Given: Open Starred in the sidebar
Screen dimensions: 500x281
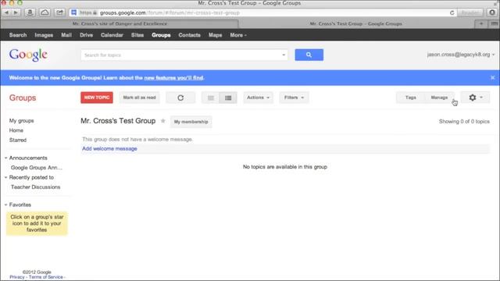Looking at the screenshot, I should point(18,140).
